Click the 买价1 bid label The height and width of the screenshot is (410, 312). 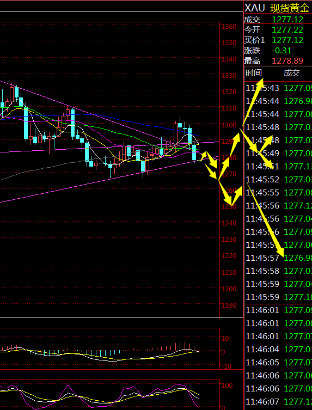pos(254,40)
